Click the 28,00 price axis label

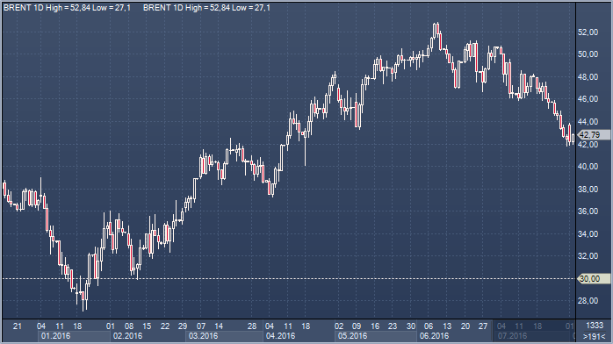(x=588, y=301)
